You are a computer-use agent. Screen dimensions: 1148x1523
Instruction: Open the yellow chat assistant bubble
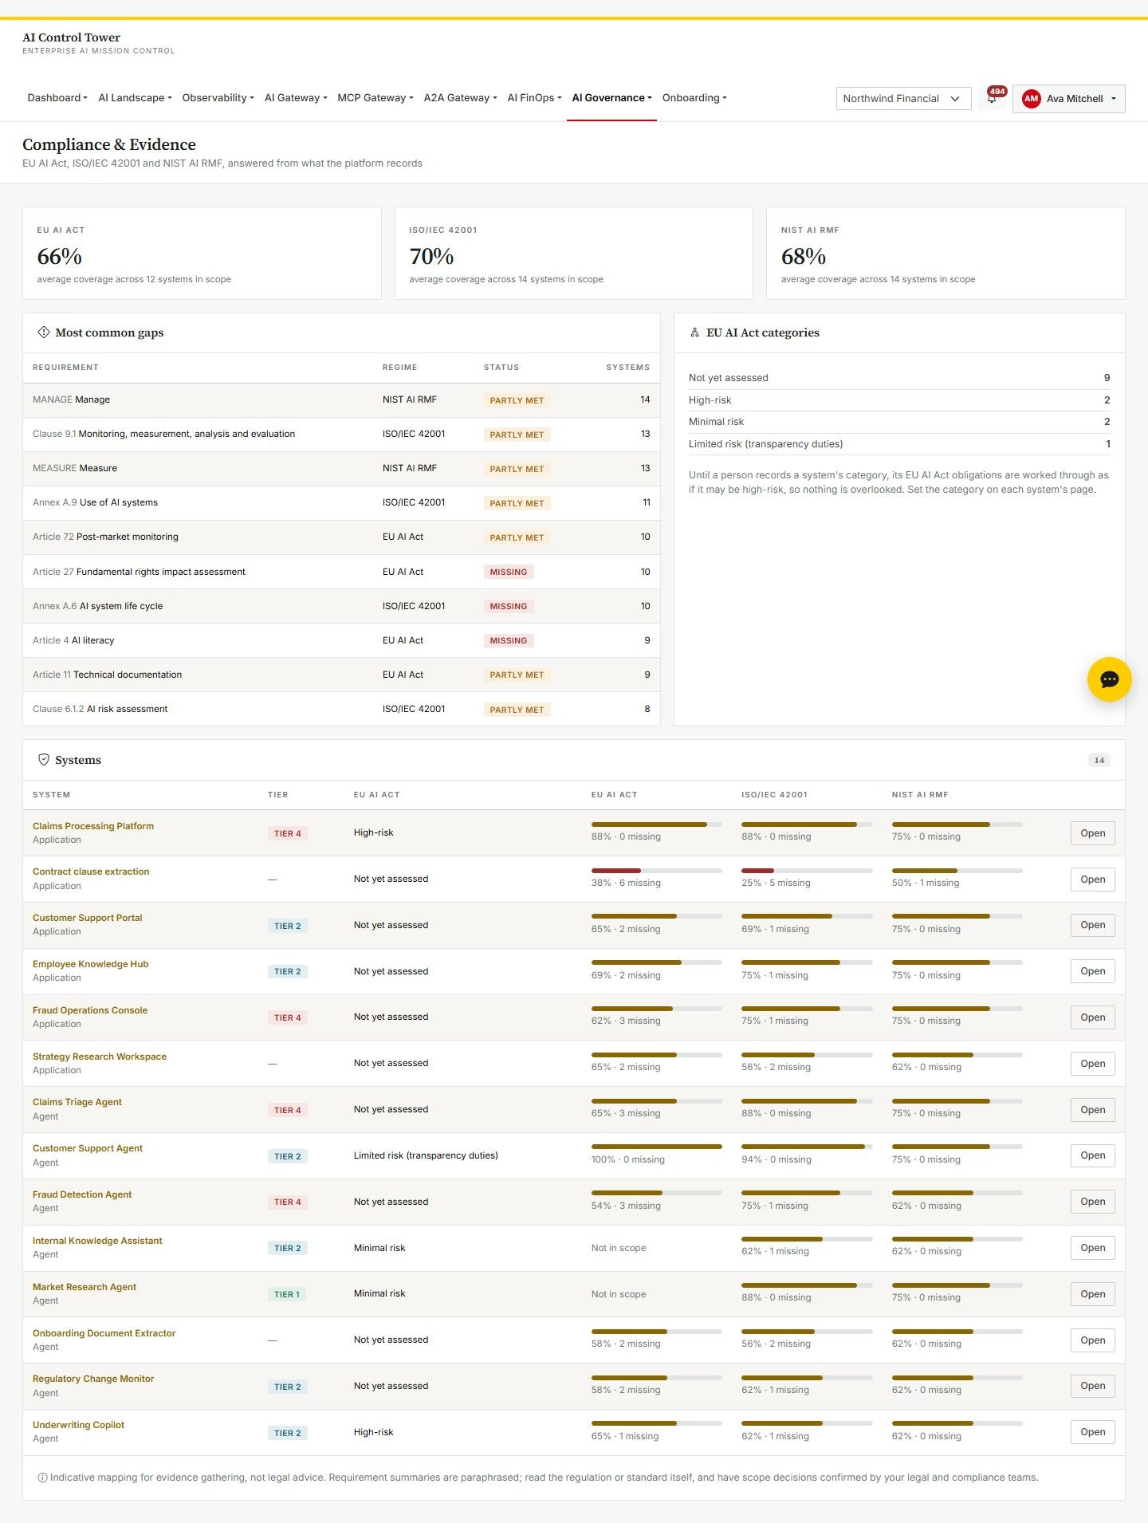[1109, 679]
